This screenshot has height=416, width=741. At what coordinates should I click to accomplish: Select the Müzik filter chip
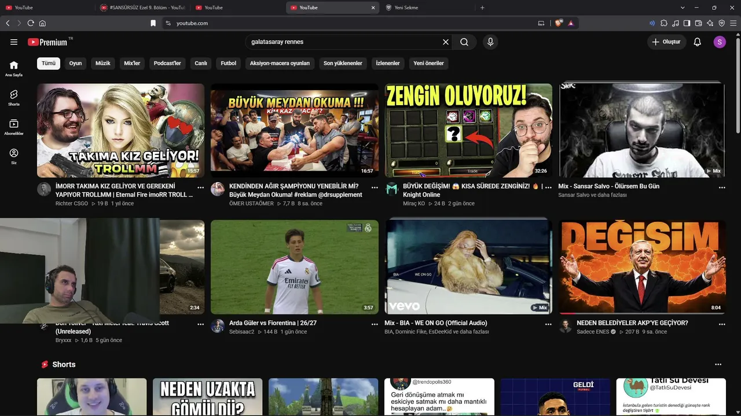point(103,64)
